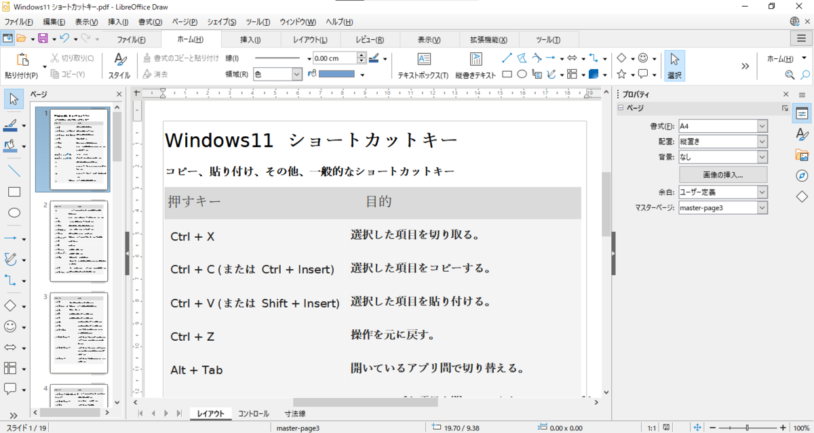This screenshot has height=433, width=814.
Task: Adjust the zoom slider in status bar
Action: (x=747, y=428)
